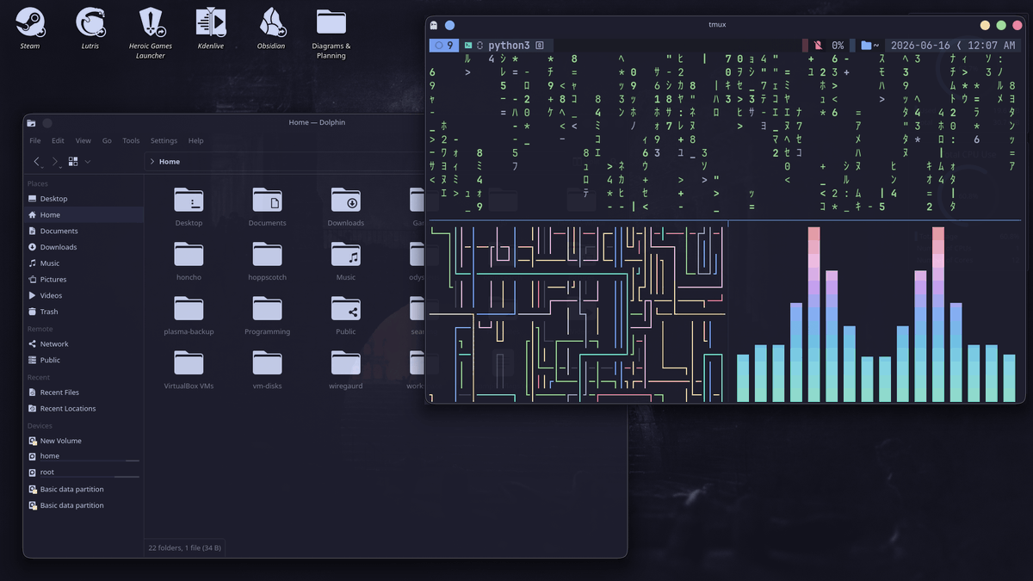This screenshot has height=581, width=1033.
Task: Select the Documents folder in the file view
Action: 267,207
